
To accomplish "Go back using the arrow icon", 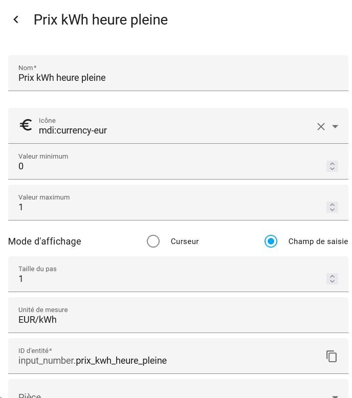I will point(16,19).
